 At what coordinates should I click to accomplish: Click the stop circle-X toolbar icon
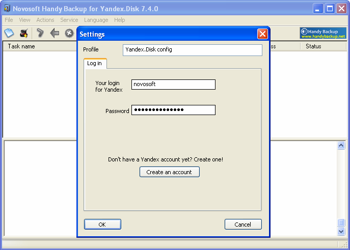pos(69,33)
